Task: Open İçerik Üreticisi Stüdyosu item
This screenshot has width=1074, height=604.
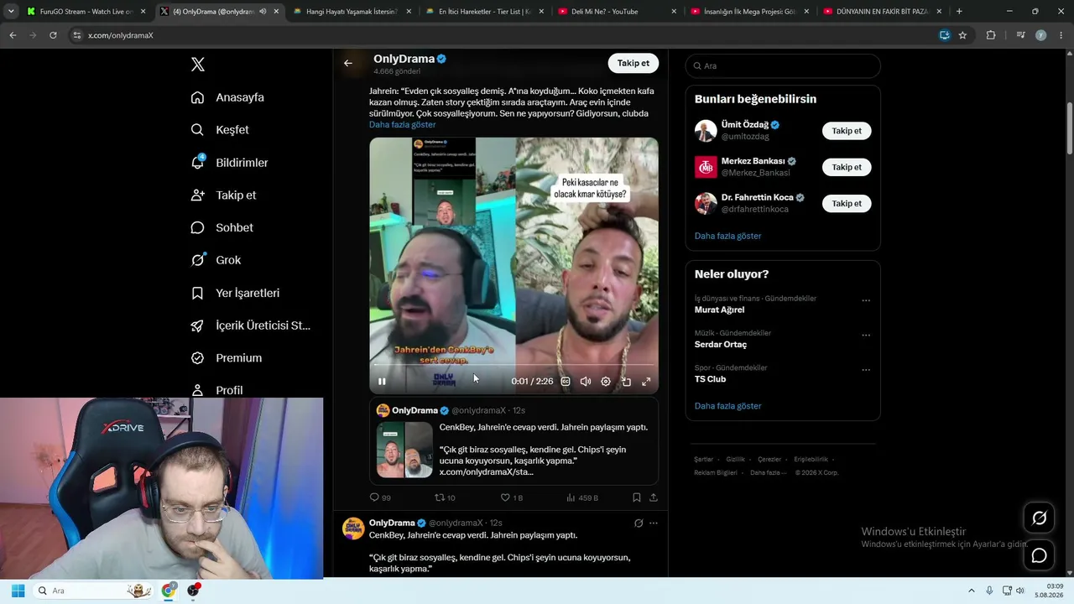Action: click(251, 325)
